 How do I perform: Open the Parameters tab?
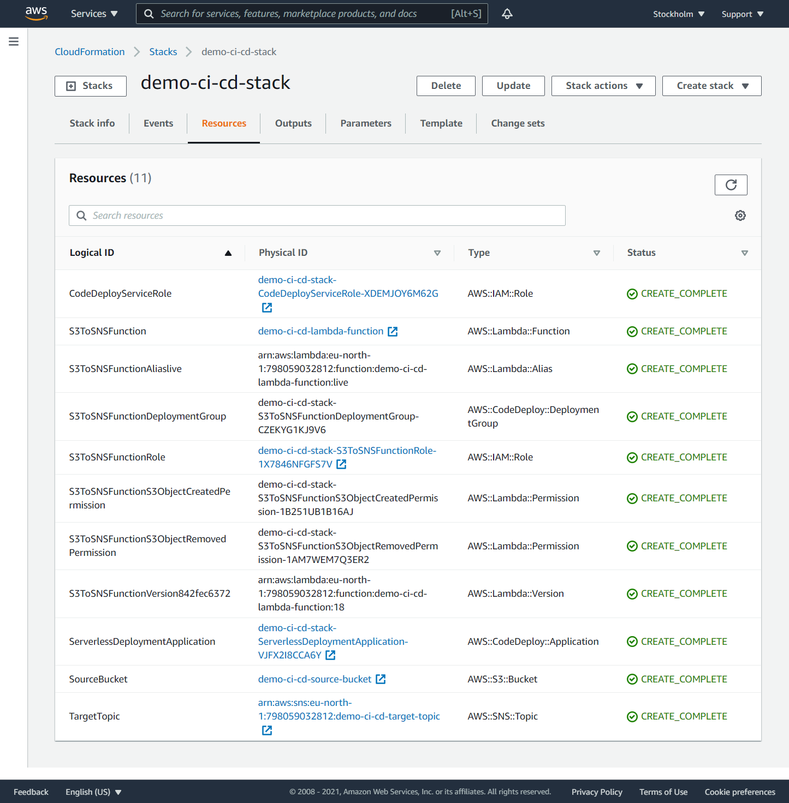[x=366, y=123]
